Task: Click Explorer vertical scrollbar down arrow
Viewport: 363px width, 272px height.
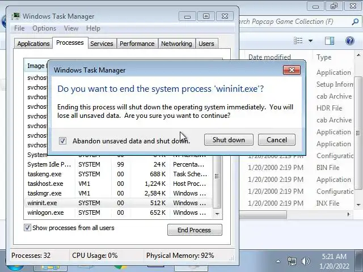Action: coord(358,205)
